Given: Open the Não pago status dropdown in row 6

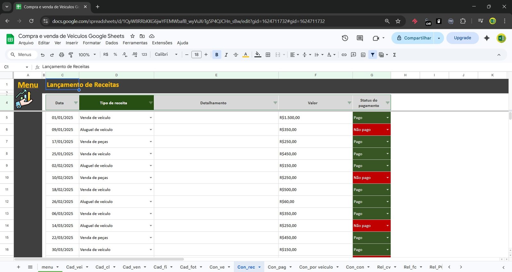Looking at the screenshot, I should [388, 130].
